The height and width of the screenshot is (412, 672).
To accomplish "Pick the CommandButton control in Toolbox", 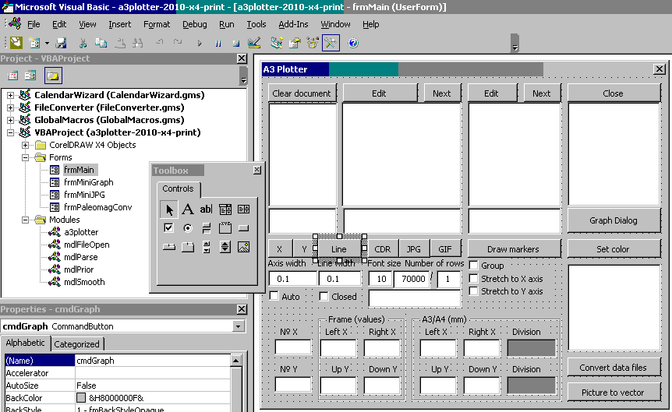I will tap(243, 228).
